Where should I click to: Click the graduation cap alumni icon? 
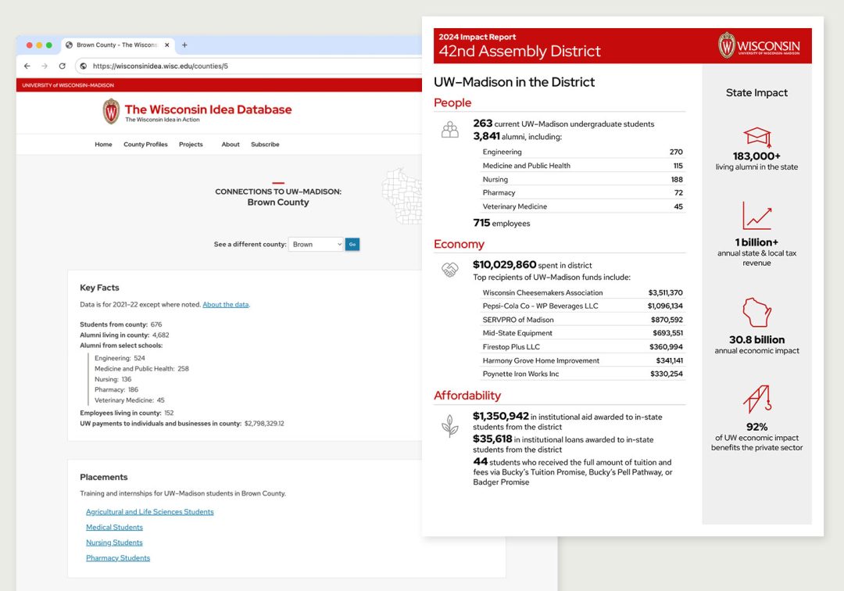756,138
